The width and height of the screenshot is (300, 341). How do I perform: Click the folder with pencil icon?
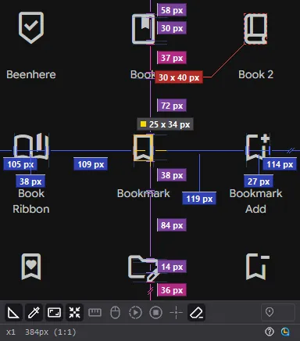pos(144,268)
